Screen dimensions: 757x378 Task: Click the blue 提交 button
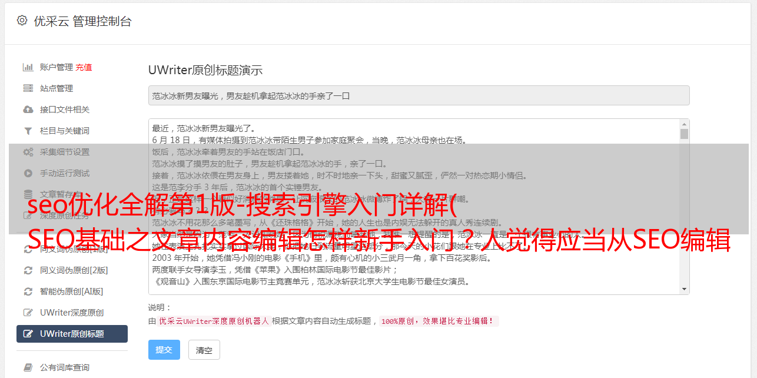coord(164,350)
